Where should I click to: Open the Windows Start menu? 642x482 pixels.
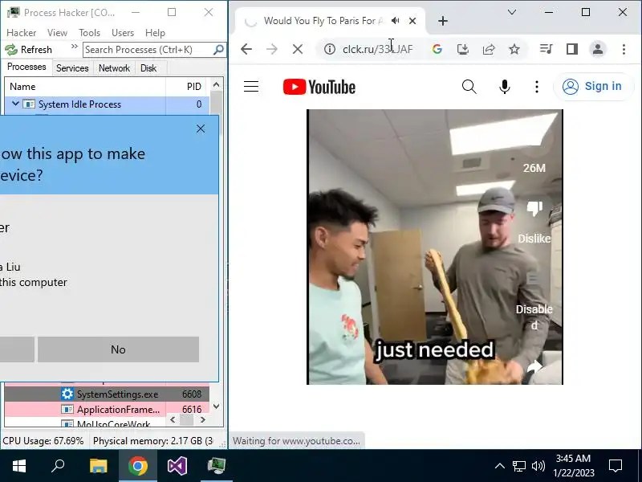pos(19,466)
